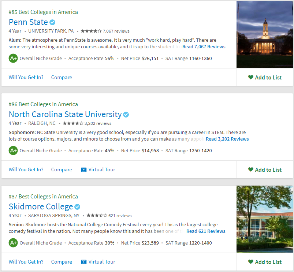The height and width of the screenshot is (272, 294).
Task: Click the #87 Best Colleges in America ranking
Action: click(43, 197)
